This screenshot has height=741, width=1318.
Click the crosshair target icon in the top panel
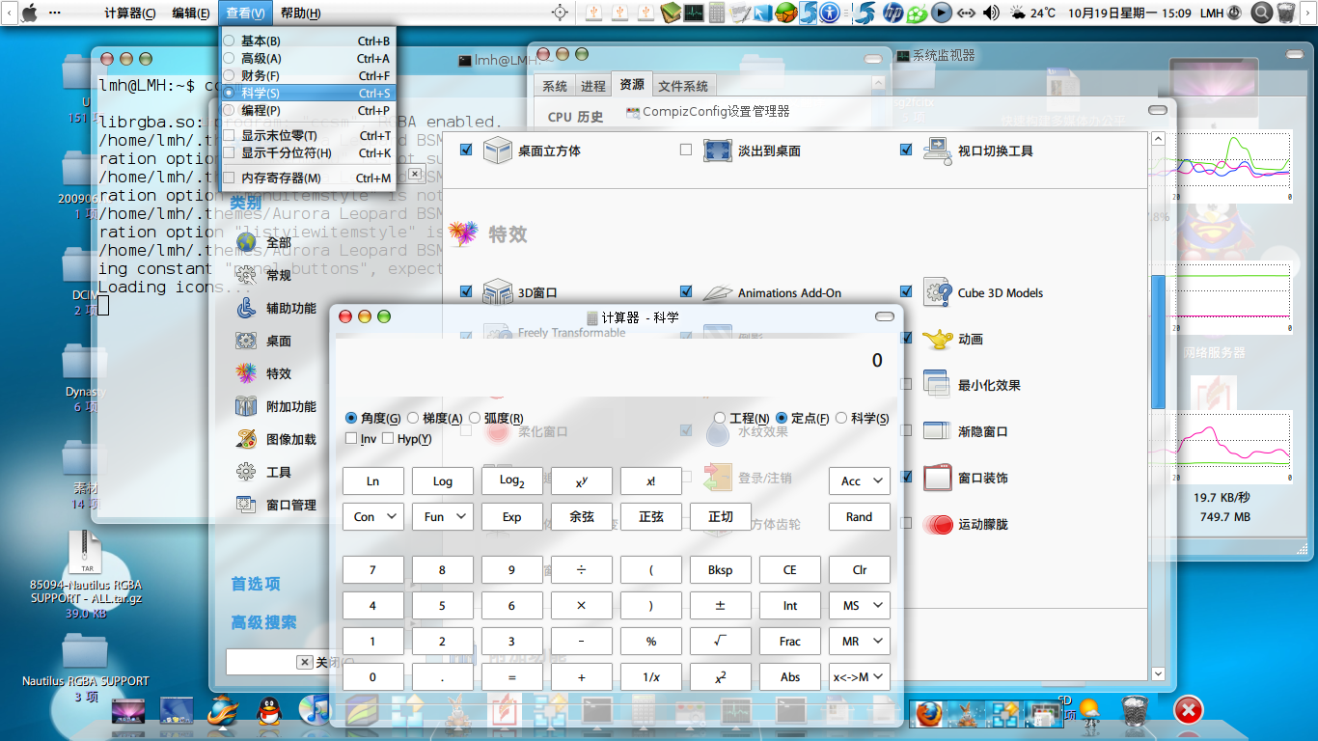560,13
